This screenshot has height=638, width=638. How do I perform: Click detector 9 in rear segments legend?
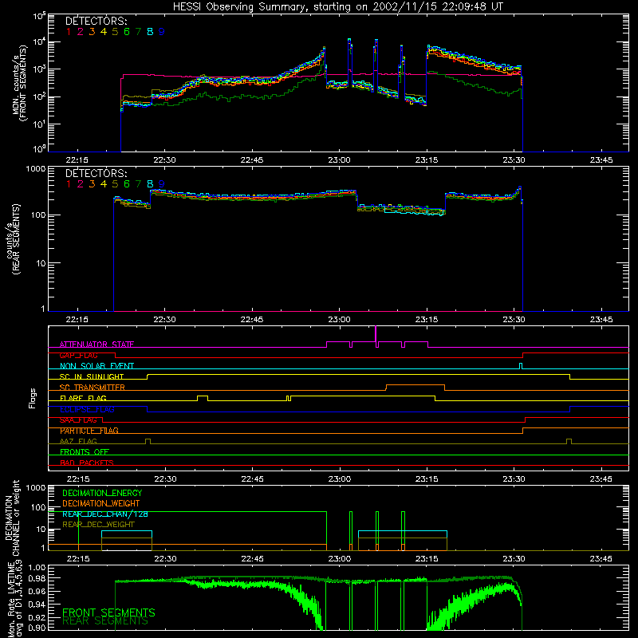(162, 184)
